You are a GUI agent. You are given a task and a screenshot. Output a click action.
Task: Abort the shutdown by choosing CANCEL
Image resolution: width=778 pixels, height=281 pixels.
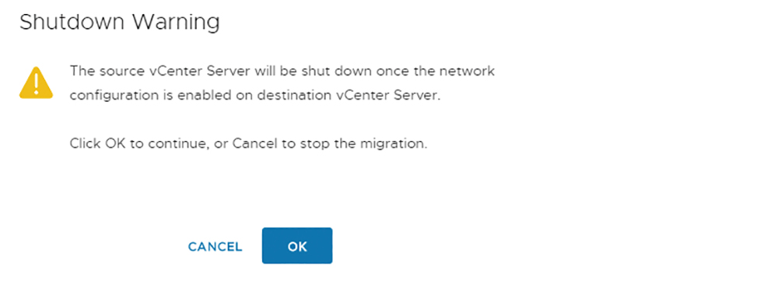point(215,247)
